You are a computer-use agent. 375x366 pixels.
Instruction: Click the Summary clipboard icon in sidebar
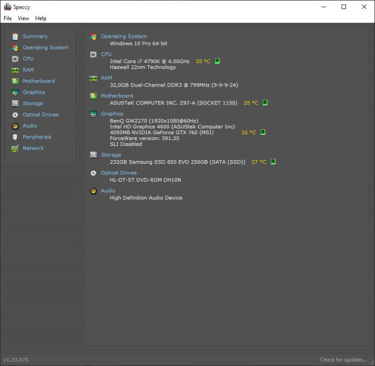(15, 37)
